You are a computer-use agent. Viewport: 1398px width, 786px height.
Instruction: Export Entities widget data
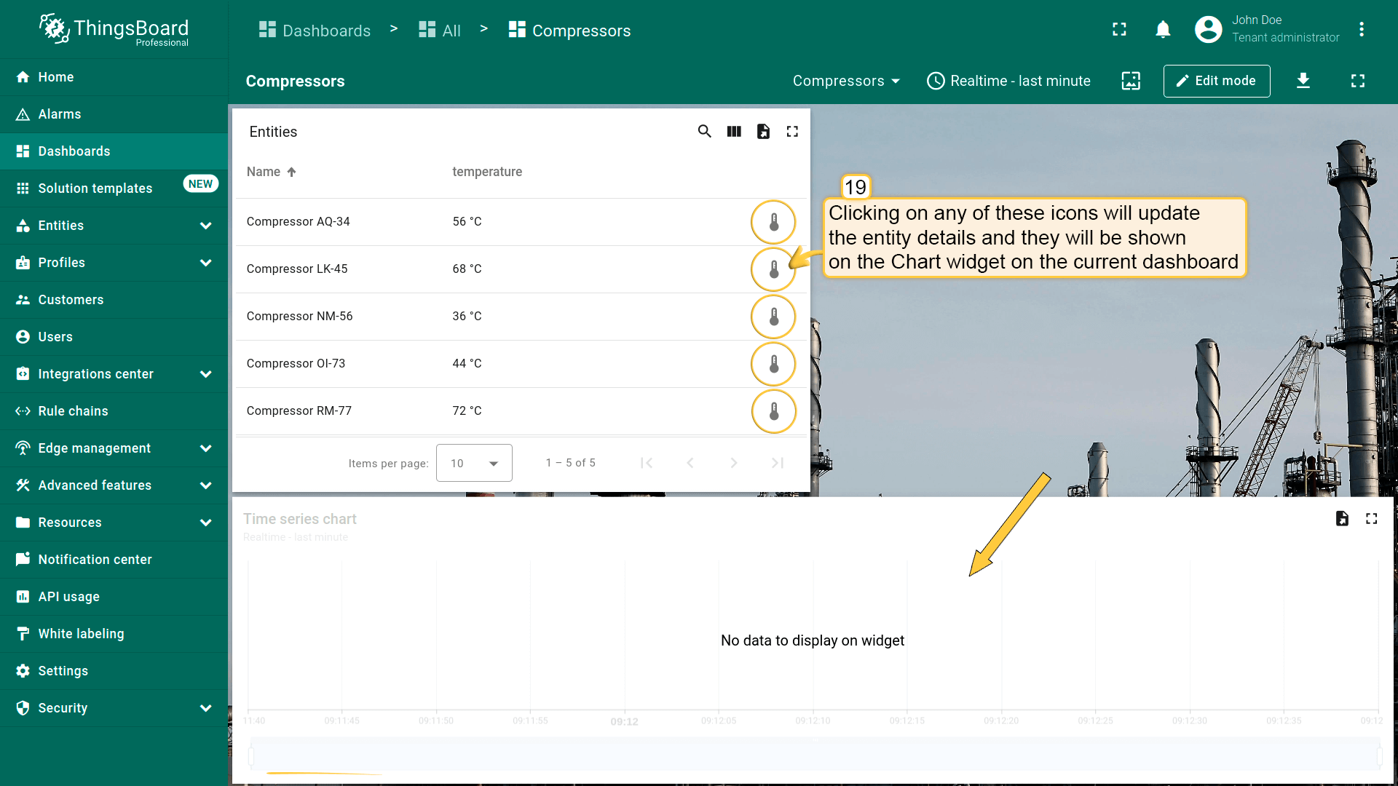point(763,132)
